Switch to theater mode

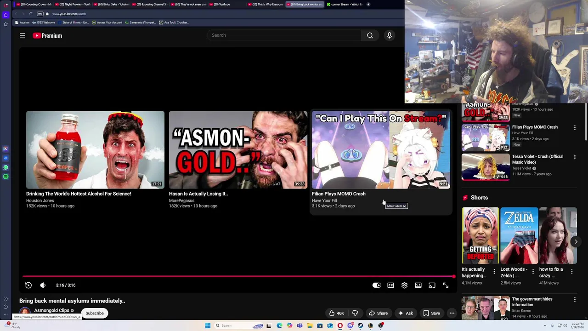tap(418, 285)
